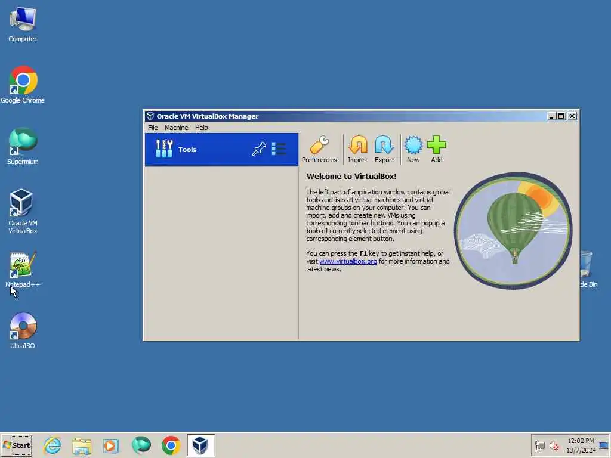Follow the www.virtualbox.org link
Image resolution: width=611 pixels, height=458 pixels.
pos(348,261)
